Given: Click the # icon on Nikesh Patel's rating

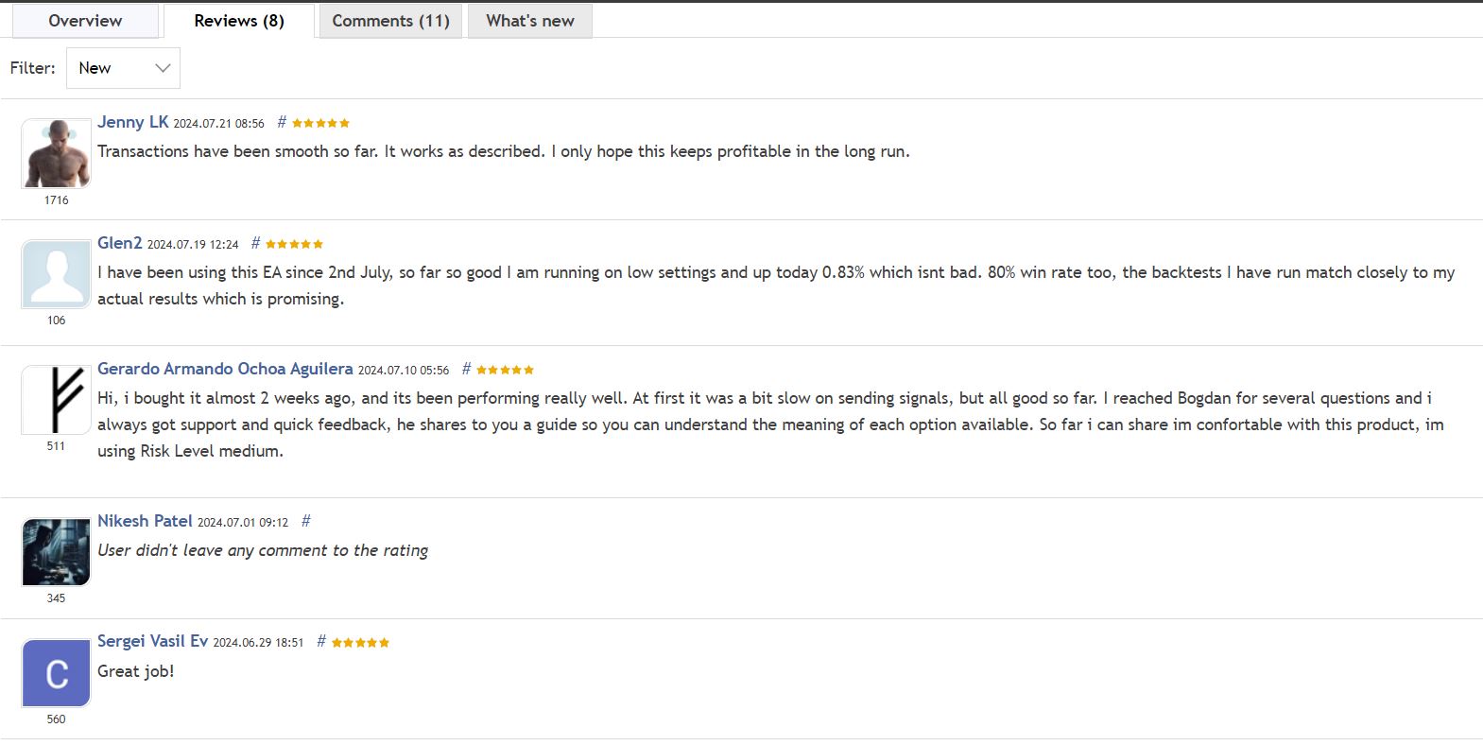Looking at the screenshot, I should [x=304, y=520].
